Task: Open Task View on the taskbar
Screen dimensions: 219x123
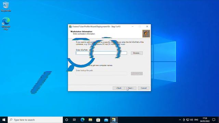Action: click(74, 120)
